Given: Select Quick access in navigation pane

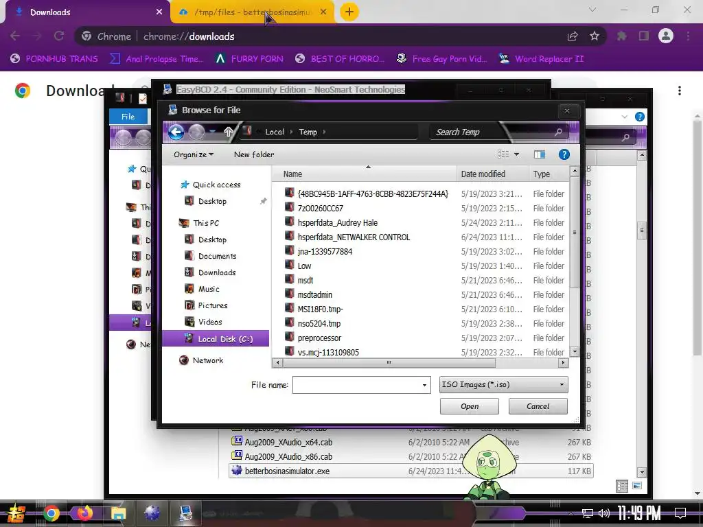Looking at the screenshot, I should [216, 185].
